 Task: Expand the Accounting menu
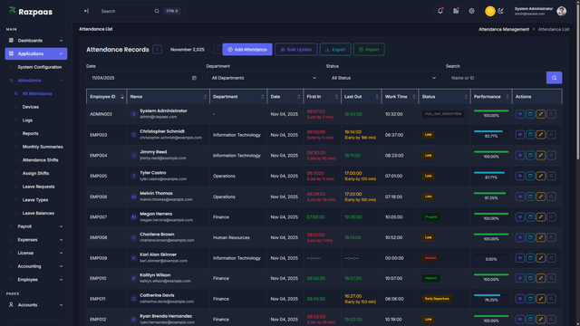coord(36,266)
